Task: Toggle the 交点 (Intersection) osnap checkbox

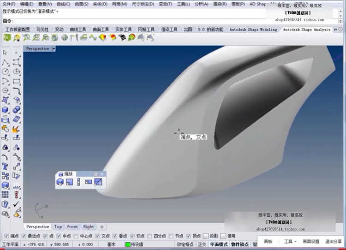Action: [97, 236]
